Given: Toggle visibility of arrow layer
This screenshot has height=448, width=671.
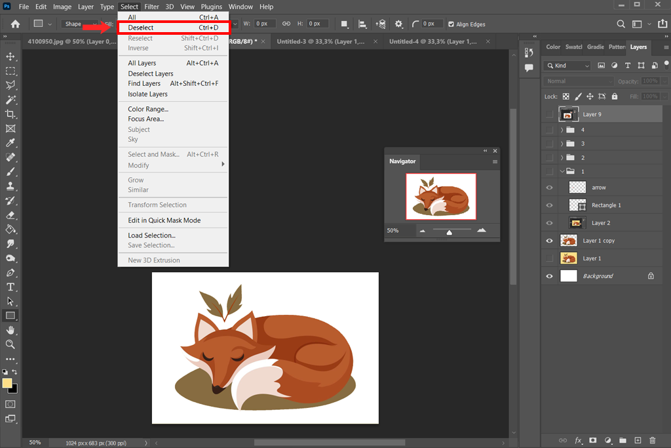Looking at the screenshot, I should 550,188.
